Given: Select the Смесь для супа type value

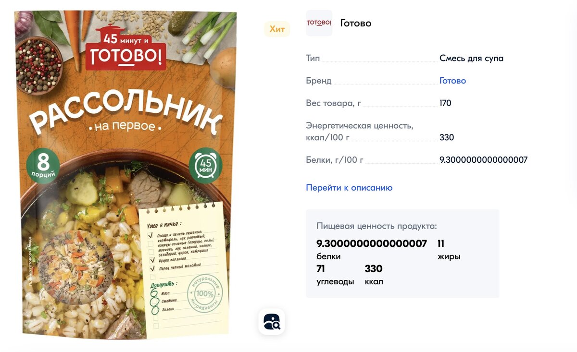Looking at the screenshot, I should (x=472, y=59).
